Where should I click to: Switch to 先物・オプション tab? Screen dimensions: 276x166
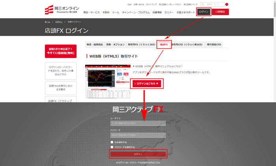pos(115,44)
